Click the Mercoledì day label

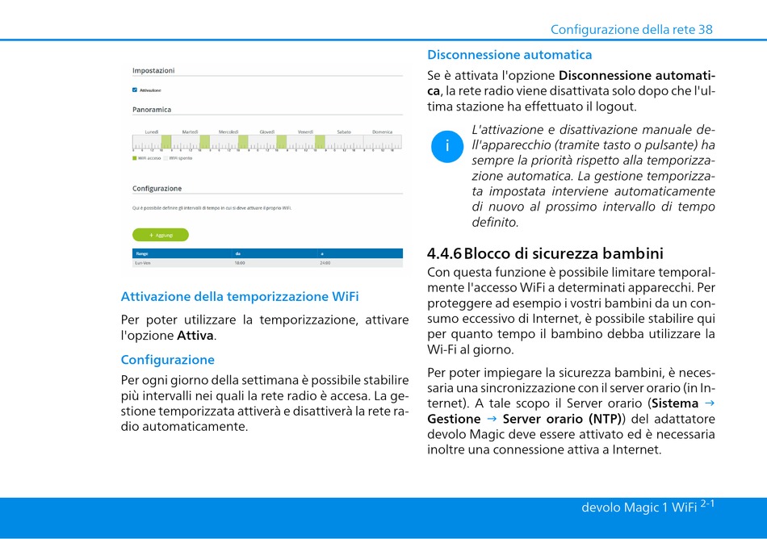pyautogui.click(x=228, y=132)
